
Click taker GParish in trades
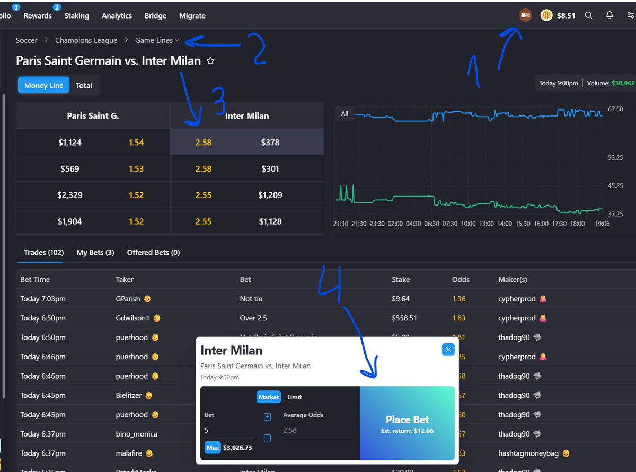click(128, 299)
